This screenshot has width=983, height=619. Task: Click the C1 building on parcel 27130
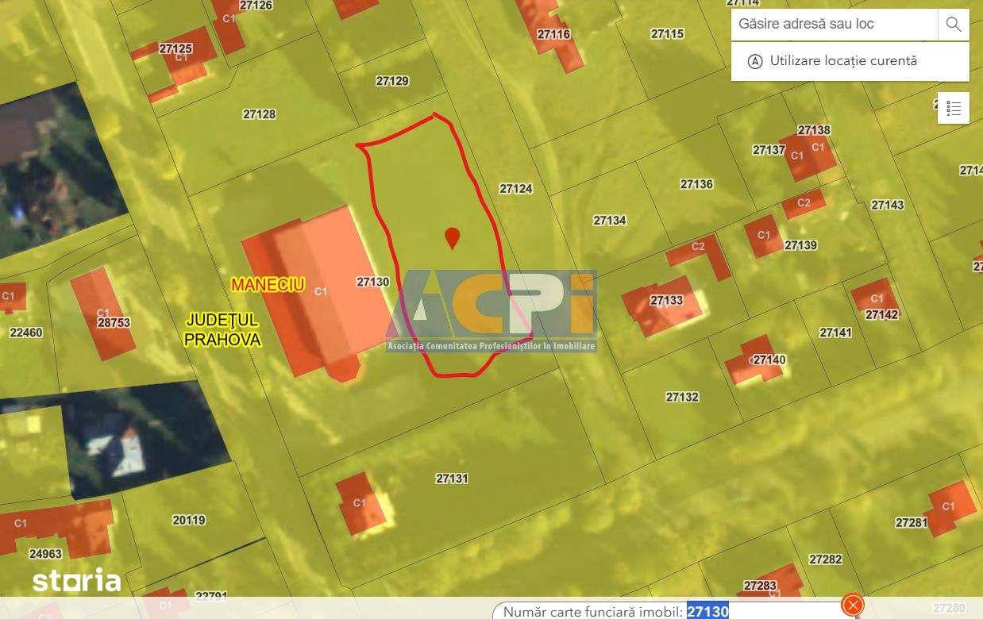(320, 292)
